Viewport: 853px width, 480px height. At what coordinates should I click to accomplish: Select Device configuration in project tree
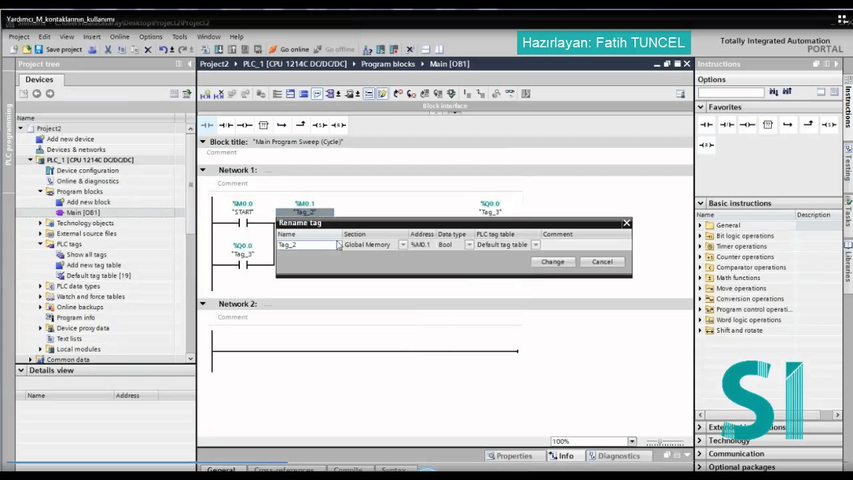87,171
